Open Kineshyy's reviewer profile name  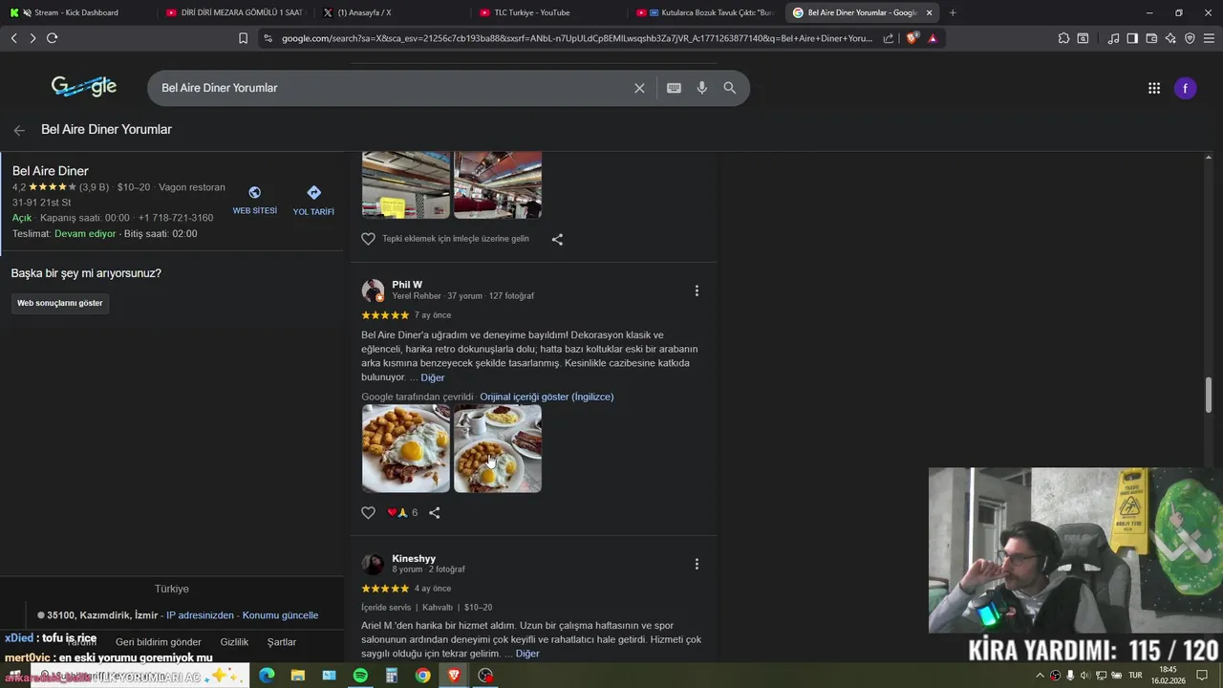coord(414,558)
